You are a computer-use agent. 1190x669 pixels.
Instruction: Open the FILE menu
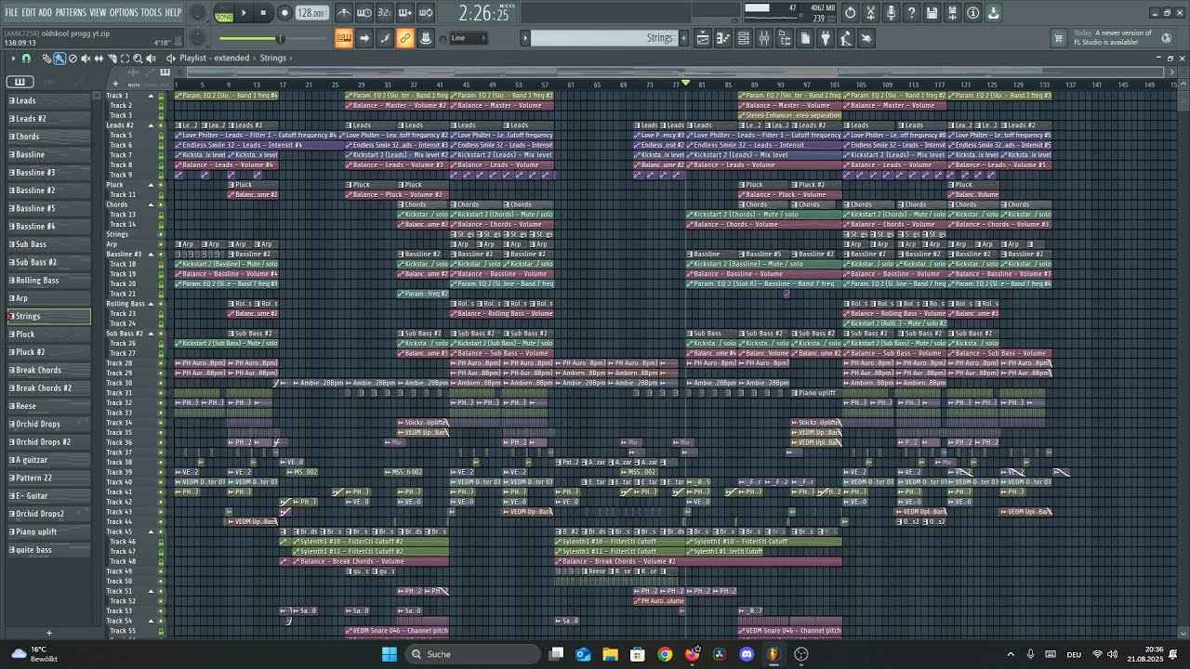click(12, 12)
